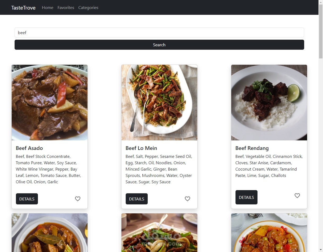Open Categories from the navigation bar
Viewport: 323px width, 252px height.
[x=88, y=8]
